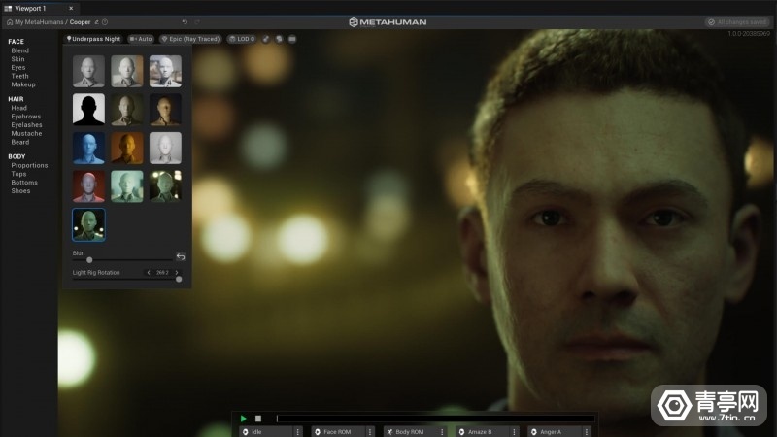Increase Light Rig Rotation with the right arrow
777x437 pixels.
pyautogui.click(x=177, y=272)
